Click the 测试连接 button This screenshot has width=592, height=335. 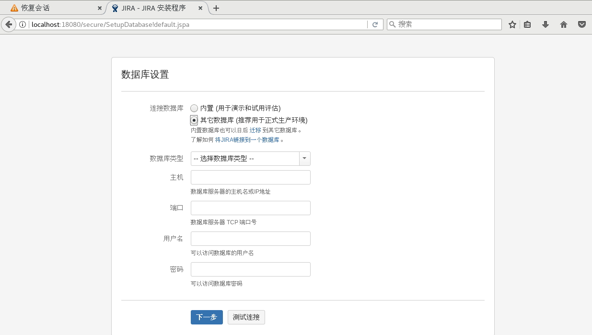pyautogui.click(x=246, y=317)
